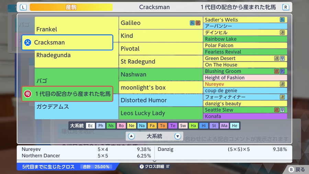Click the Ec lineage color swatch
The height and width of the screenshot is (174, 309).
point(90,126)
